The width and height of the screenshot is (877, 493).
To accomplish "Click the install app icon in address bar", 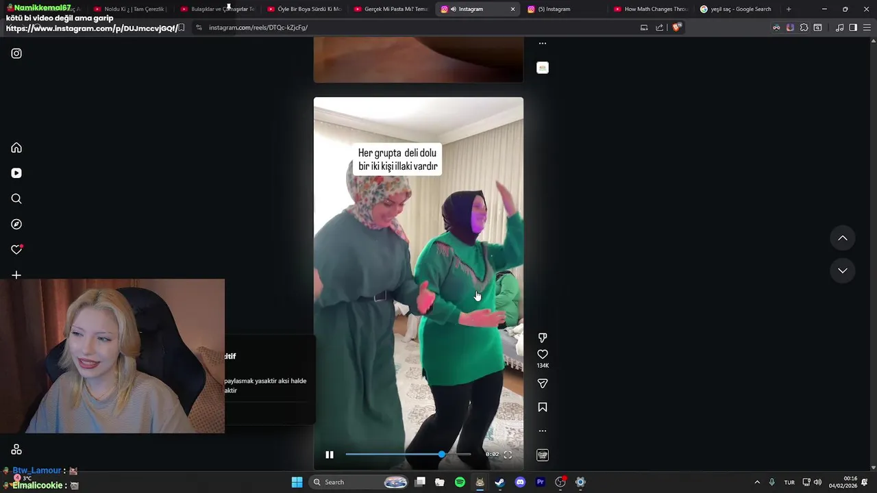I will coord(644,27).
